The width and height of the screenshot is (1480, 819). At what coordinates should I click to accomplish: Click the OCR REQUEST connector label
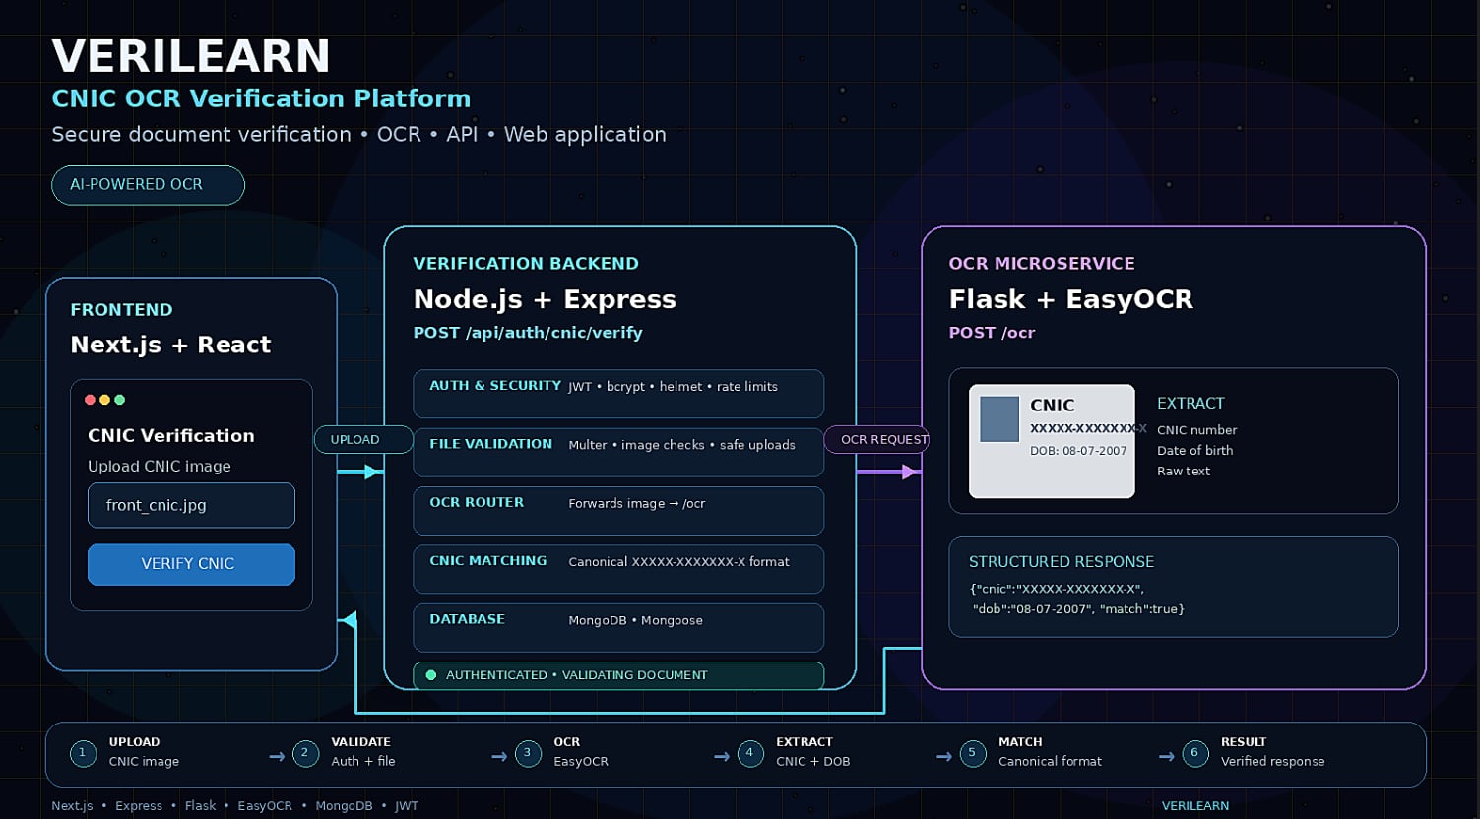[x=876, y=439]
